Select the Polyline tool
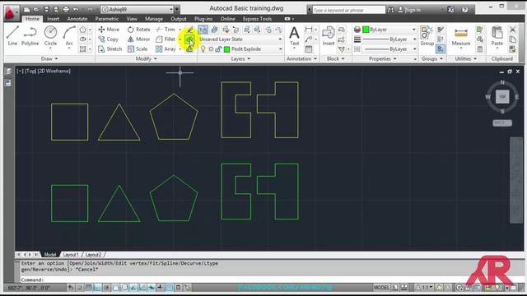The width and height of the screenshot is (527, 296). pos(30,36)
